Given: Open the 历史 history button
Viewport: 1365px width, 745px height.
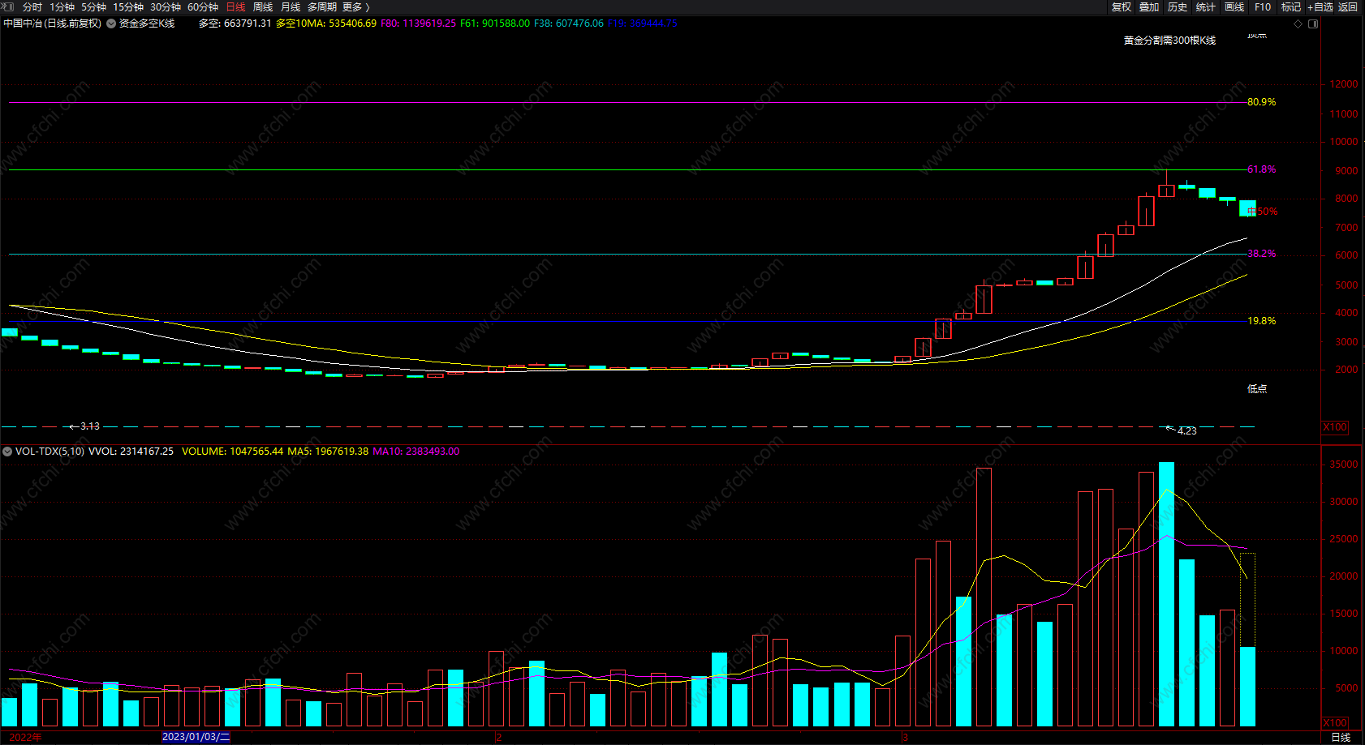Looking at the screenshot, I should pos(1178,7).
